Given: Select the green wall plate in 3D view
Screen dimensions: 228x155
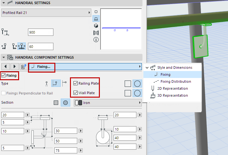Looking at the screenshot, I should pos(200,46).
